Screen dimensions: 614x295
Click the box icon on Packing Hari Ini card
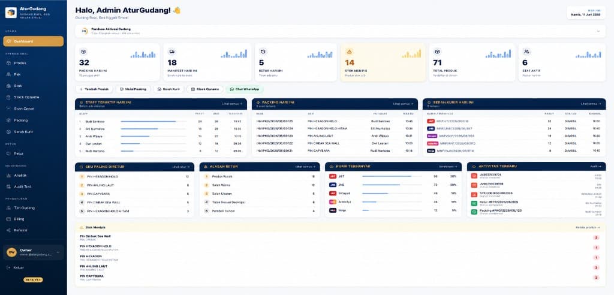[x=83, y=52]
